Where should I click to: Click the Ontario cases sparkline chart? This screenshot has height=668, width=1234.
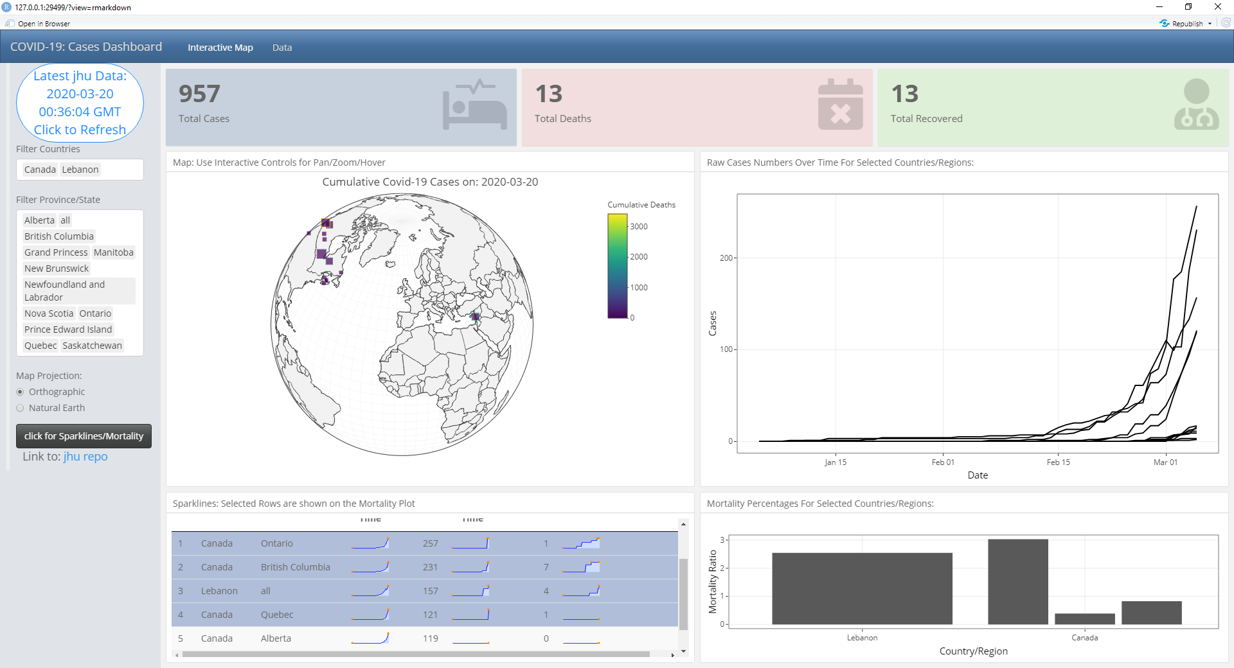(x=370, y=543)
